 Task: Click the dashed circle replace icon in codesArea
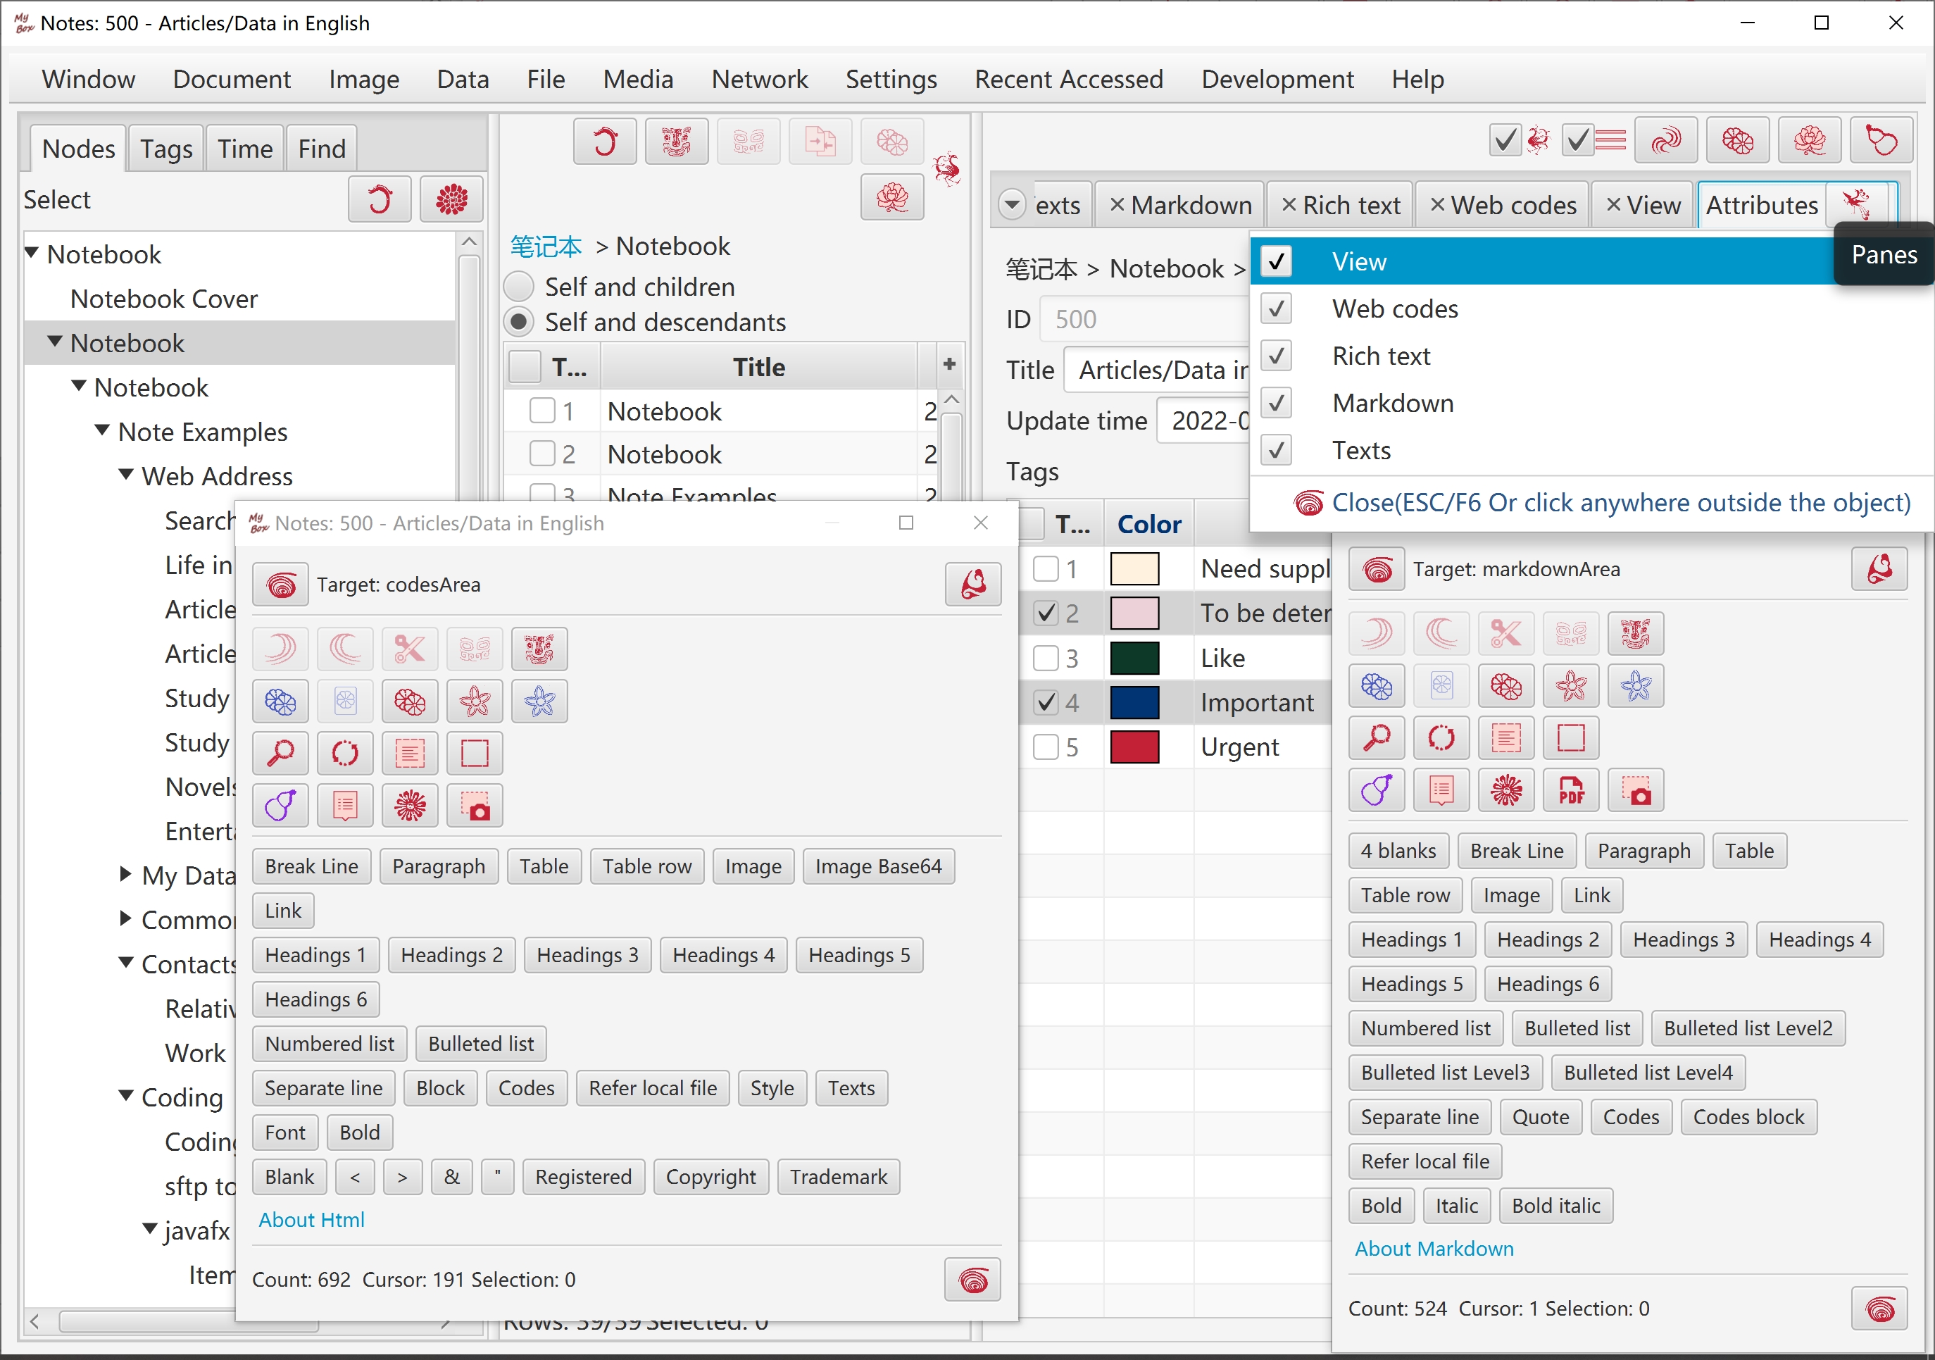(346, 753)
